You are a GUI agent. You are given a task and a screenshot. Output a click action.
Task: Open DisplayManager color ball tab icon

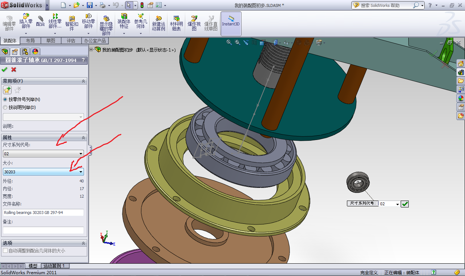tap(35, 52)
